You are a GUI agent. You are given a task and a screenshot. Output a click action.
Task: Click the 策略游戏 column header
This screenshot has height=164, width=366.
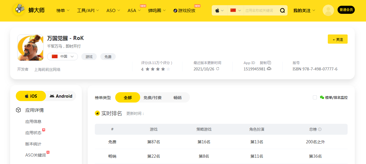coord(204,130)
